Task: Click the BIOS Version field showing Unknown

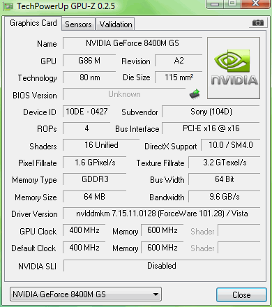Action: [x=124, y=94]
